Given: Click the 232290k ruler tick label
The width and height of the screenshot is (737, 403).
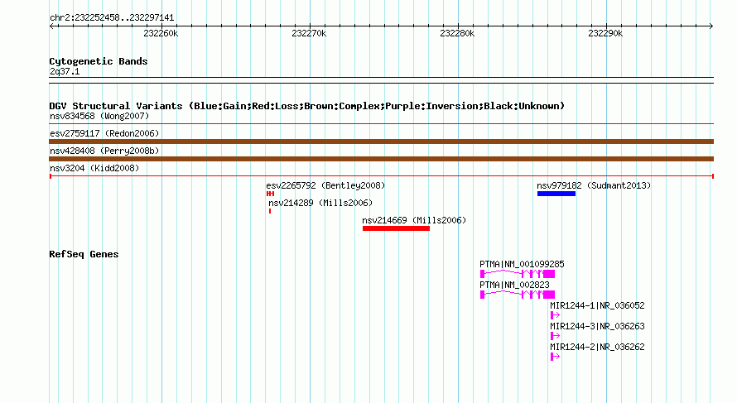Looking at the screenshot, I should pyautogui.click(x=605, y=33).
